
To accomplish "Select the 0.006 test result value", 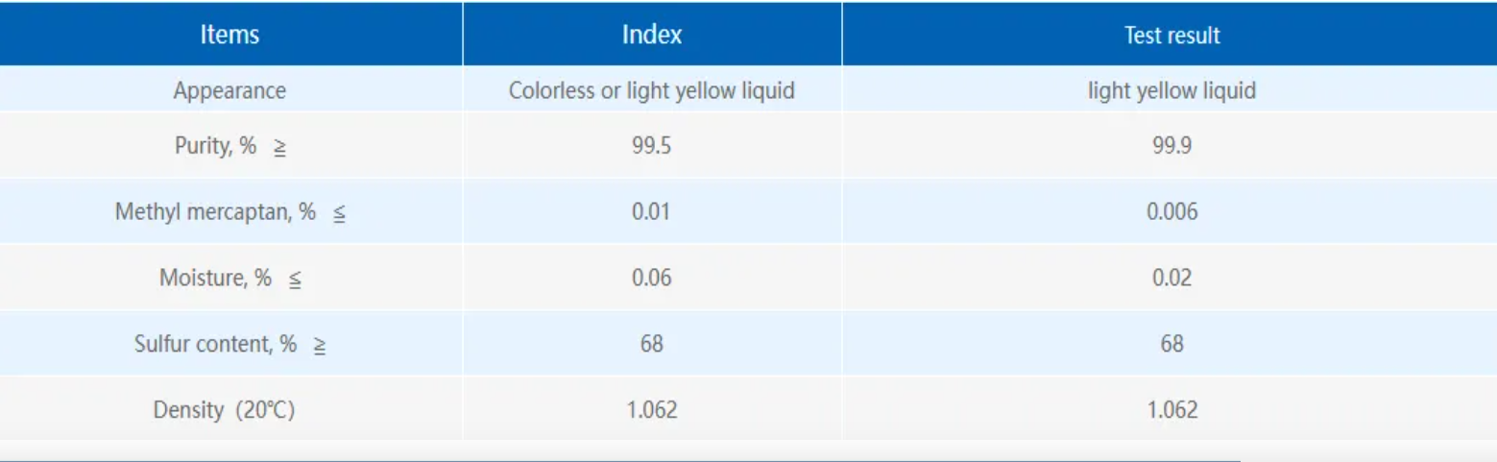I will 1171,212.
